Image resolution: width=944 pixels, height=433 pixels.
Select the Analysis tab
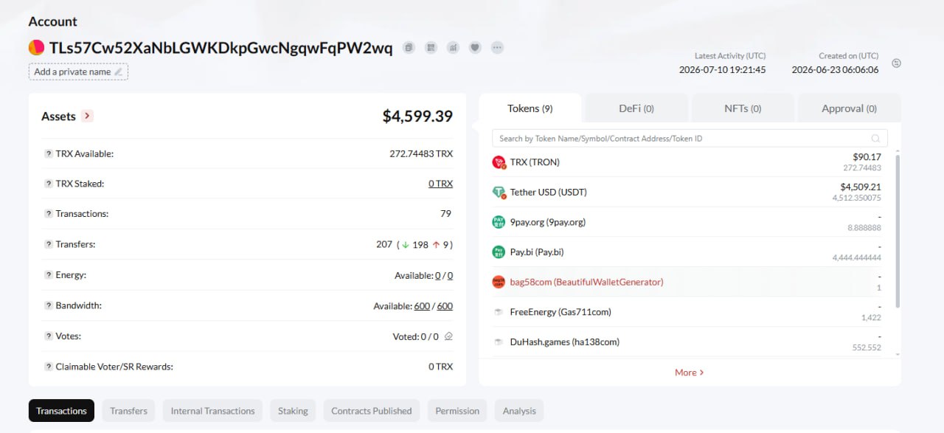[519, 411]
